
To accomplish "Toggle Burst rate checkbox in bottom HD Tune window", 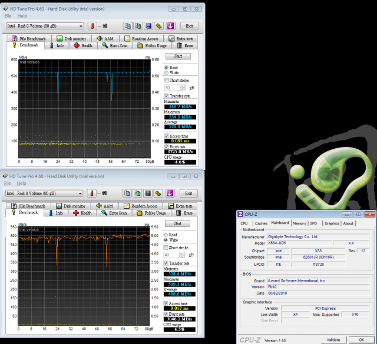I will pyautogui.click(x=166, y=314).
